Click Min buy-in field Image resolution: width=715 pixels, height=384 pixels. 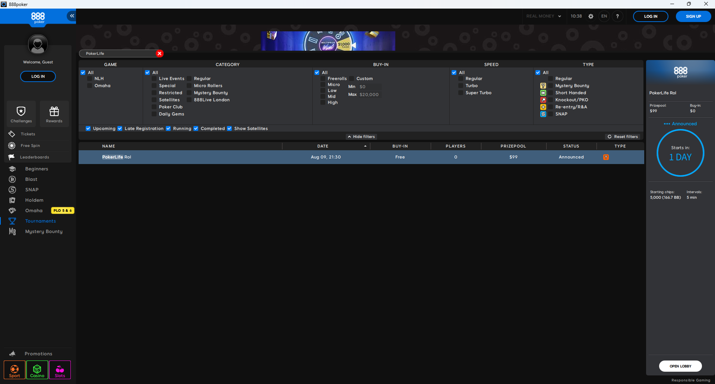coord(370,86)
